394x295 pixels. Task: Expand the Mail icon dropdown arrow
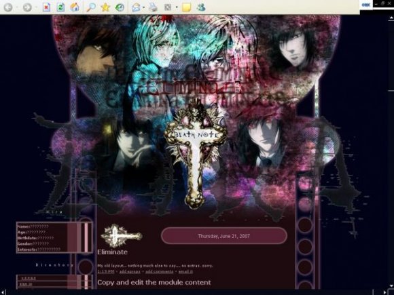pyautogui.click(x=144, y=7)
